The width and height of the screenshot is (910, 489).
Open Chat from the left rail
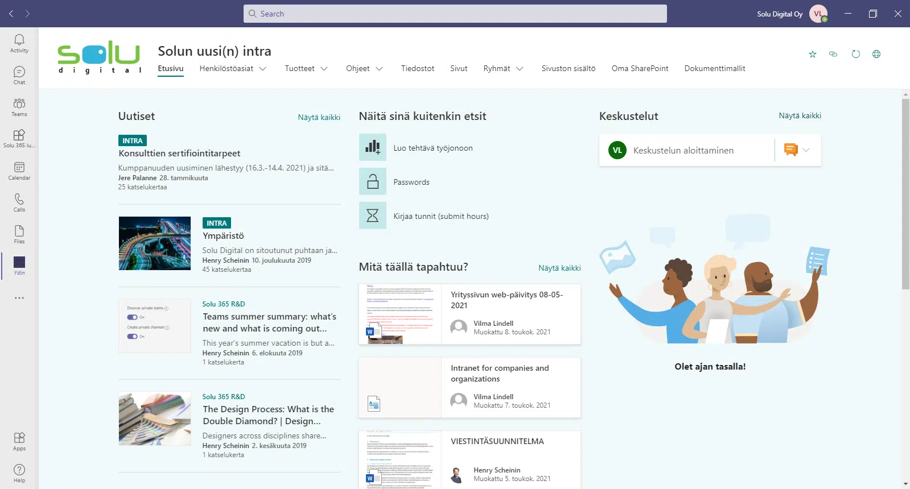(19, 75)
